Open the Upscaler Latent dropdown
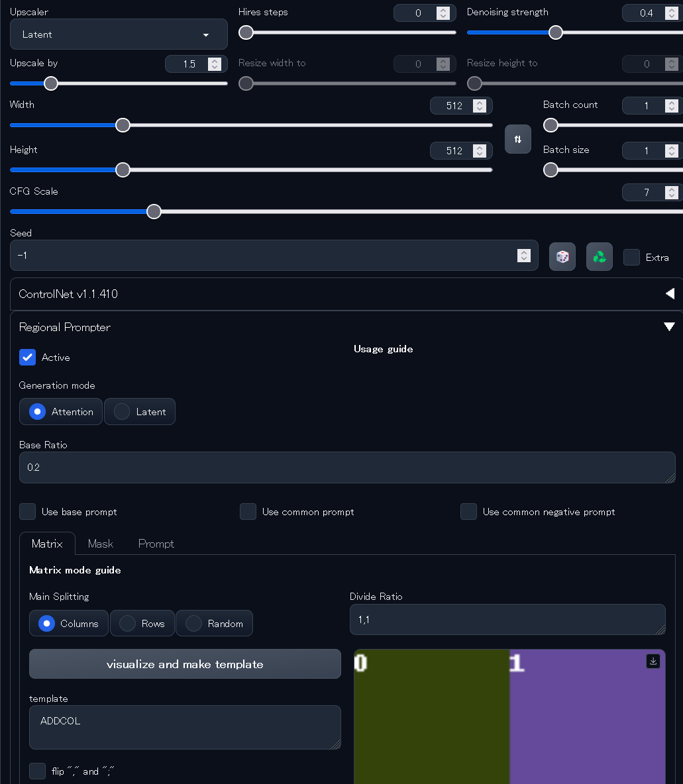 pyautogui.click(x=119, y=34)
